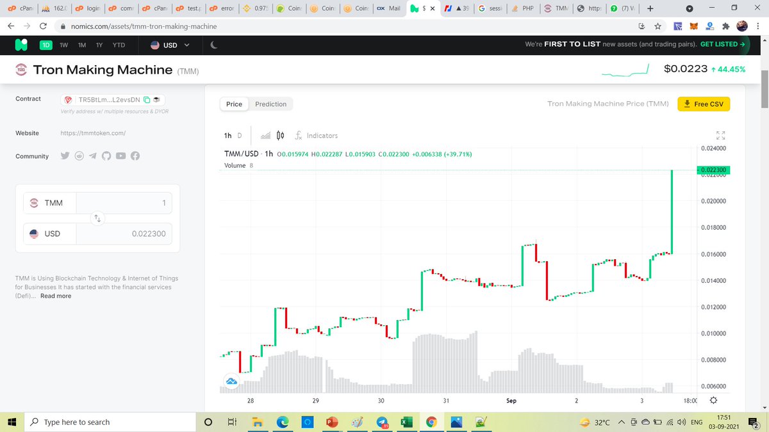Open chart settings gear icon

(713, 401)
